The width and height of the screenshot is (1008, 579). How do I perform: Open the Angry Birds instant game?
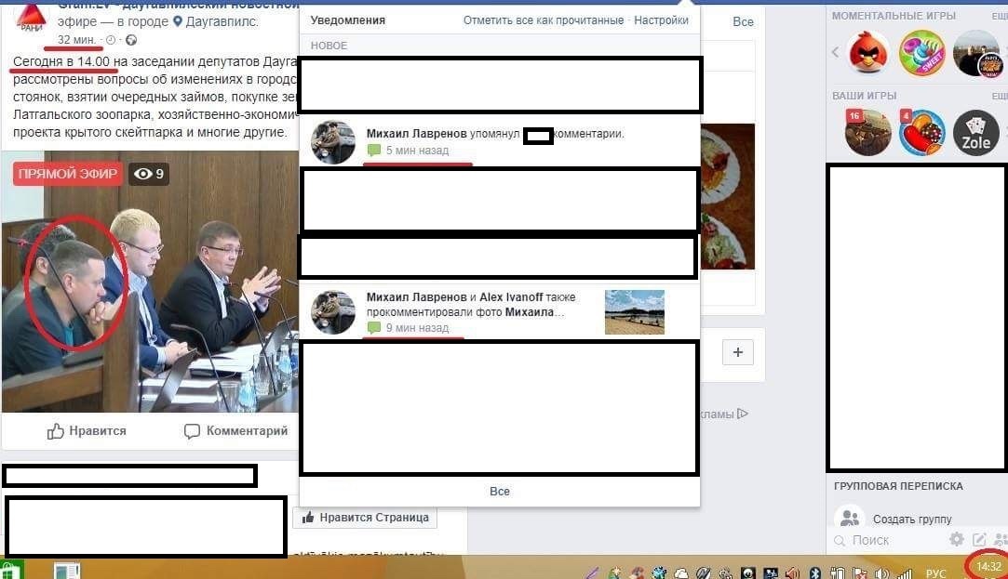click(x=868, y=52)
